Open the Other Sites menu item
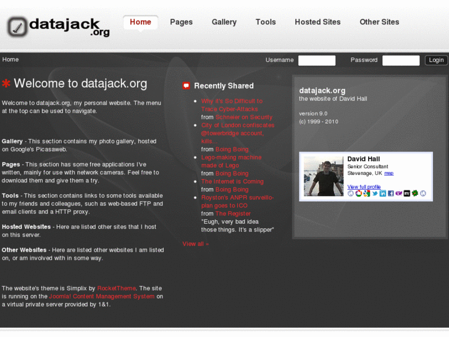 [x=379, y=22]
